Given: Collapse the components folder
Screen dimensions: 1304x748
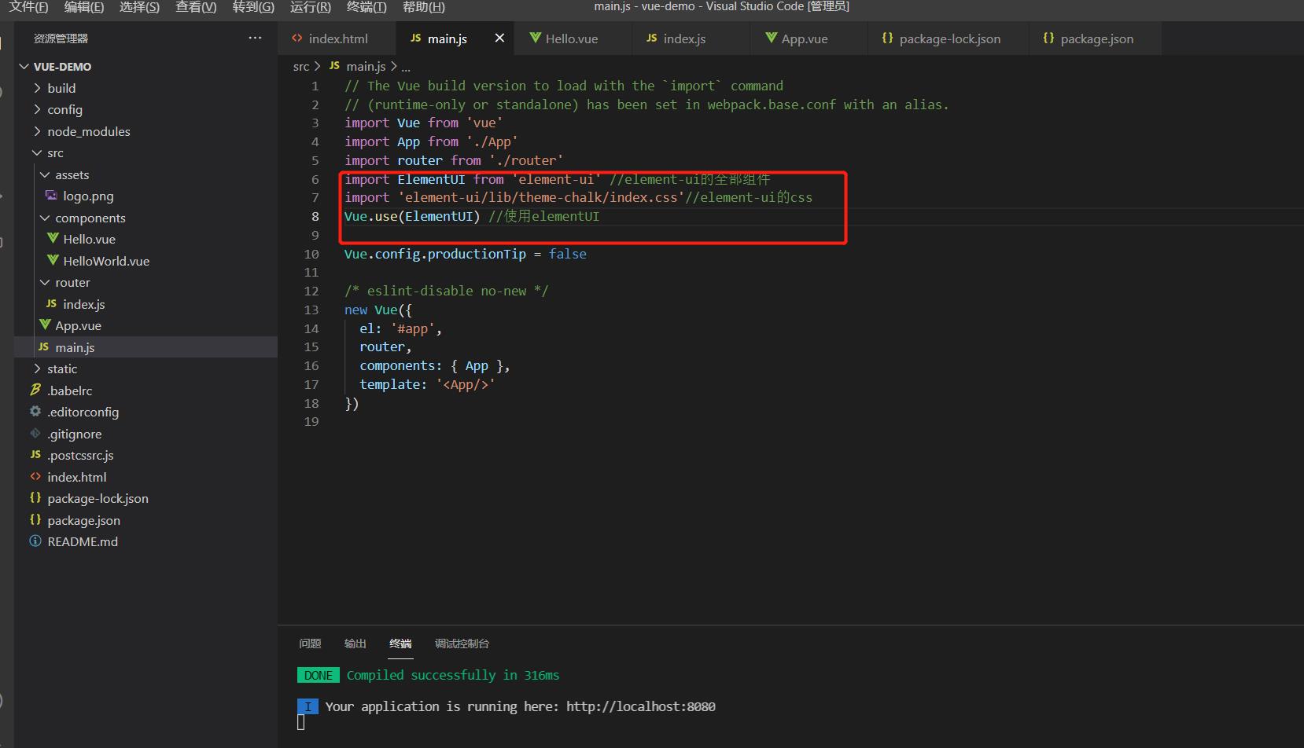Looking at the screenshot, I should coord(45,218).
